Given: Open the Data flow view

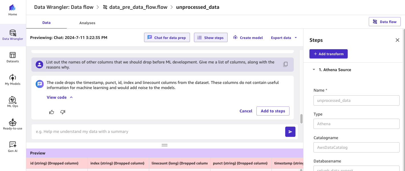Looking at the screenshot, I should point(384,21).
